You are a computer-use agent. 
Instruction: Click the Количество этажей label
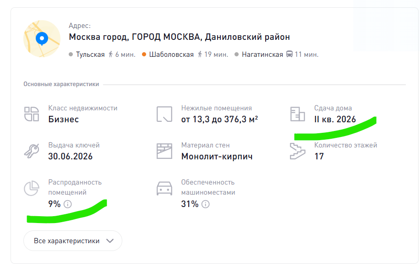coord(345,145)
